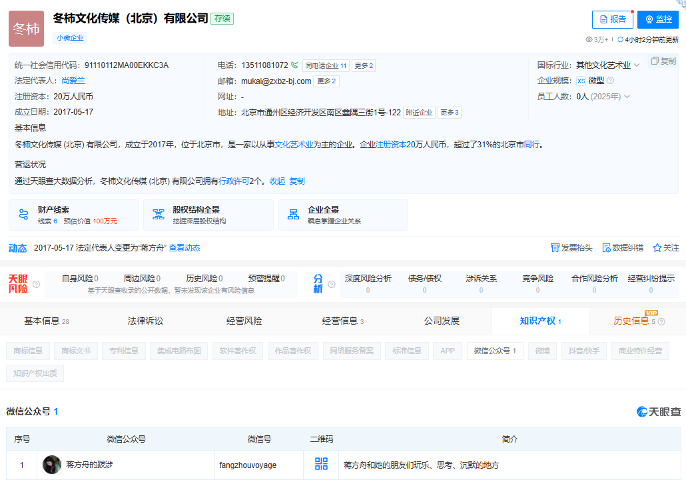Open 竞争风险 analysis item
This screenshot has height=490, width=686.
(537, 284)
